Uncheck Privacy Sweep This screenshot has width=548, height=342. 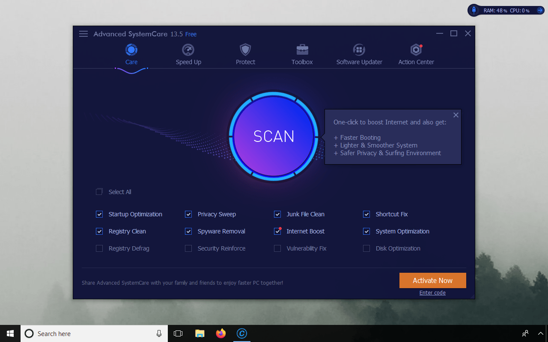[188, 214]
